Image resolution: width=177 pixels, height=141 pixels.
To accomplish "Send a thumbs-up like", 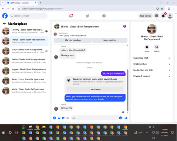I will pos(126,118).
